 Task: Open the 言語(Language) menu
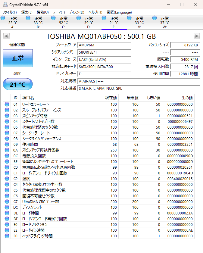119,12
